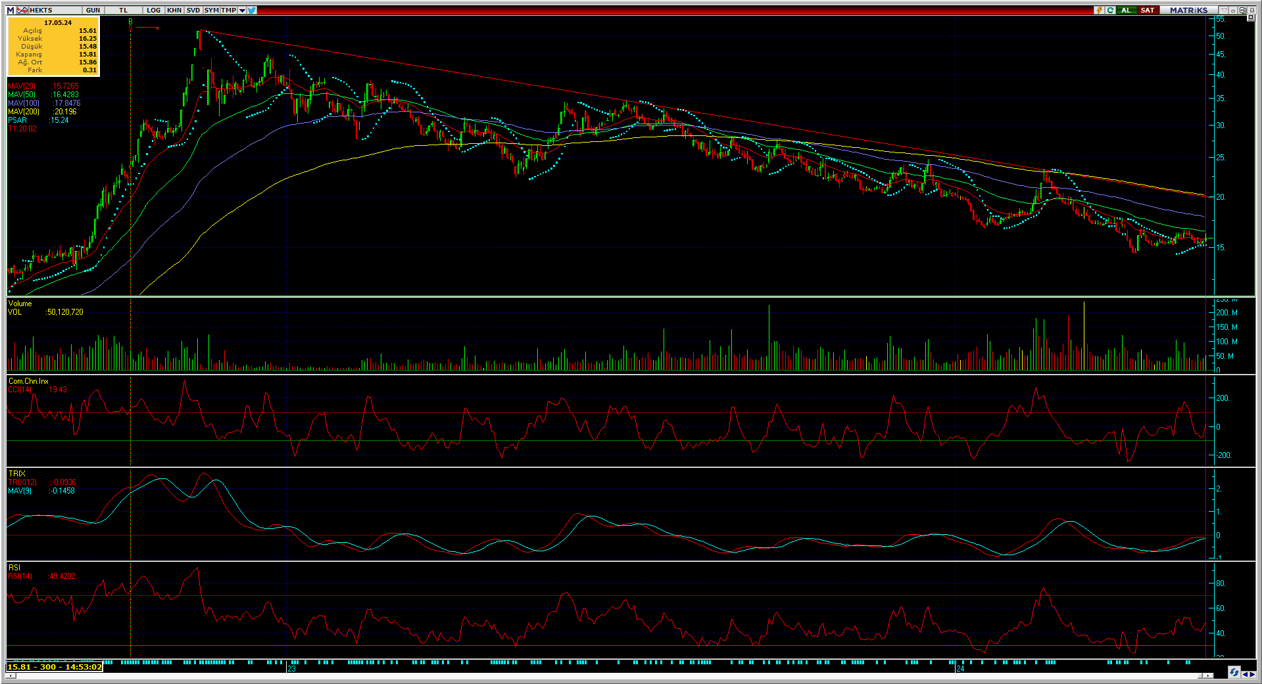Click the 50 price level on the axis

point(1221,36)
